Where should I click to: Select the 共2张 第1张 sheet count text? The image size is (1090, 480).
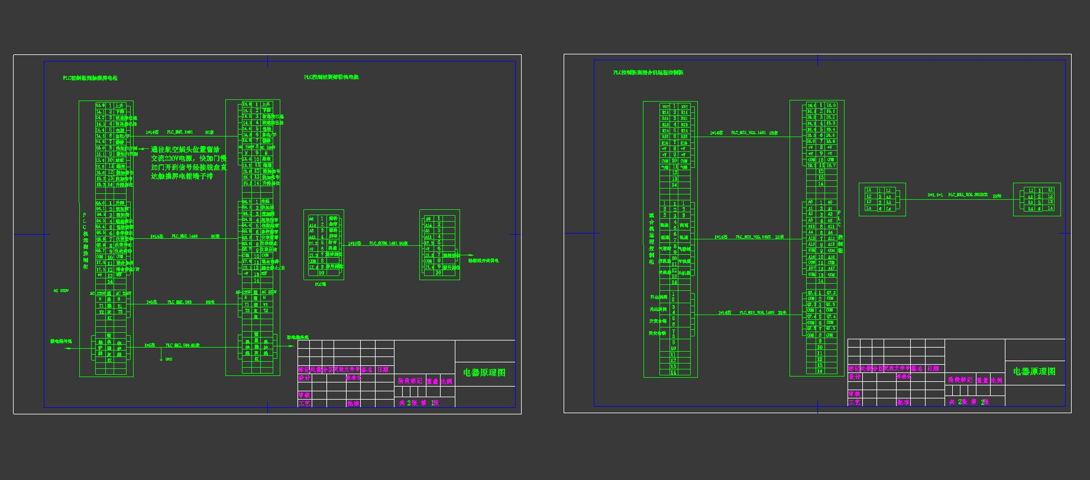coord(419,403)
